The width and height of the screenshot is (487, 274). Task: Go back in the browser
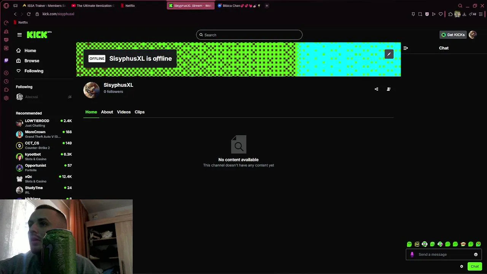pos(15,14)
